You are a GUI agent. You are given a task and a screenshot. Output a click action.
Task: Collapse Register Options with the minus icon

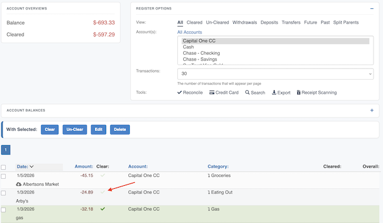click(x=372, y=9)
